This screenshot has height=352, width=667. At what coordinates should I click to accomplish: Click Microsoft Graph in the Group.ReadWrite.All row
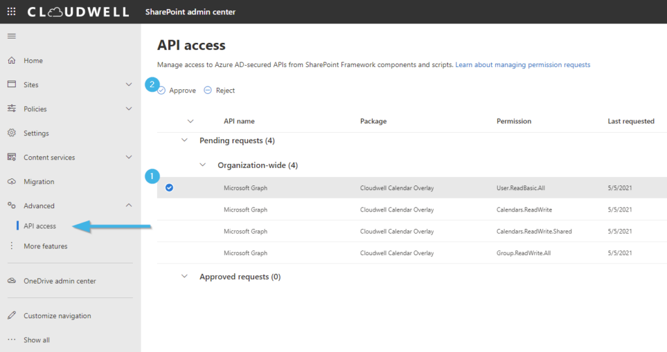click(246, 253)
